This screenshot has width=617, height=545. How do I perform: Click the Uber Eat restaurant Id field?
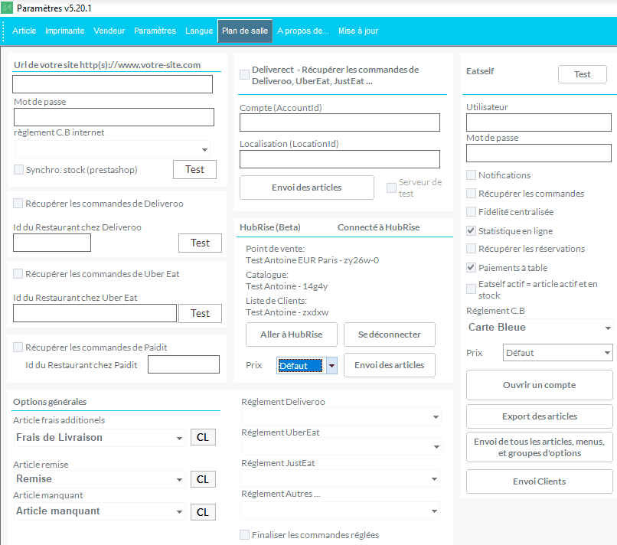pos(95,313)
